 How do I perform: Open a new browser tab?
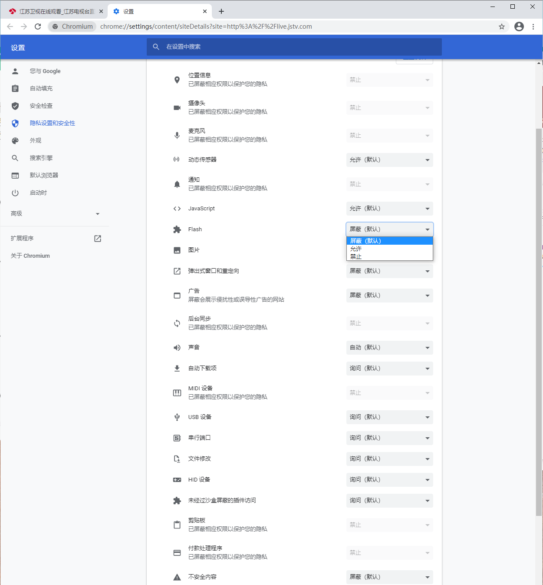point(221,12)
